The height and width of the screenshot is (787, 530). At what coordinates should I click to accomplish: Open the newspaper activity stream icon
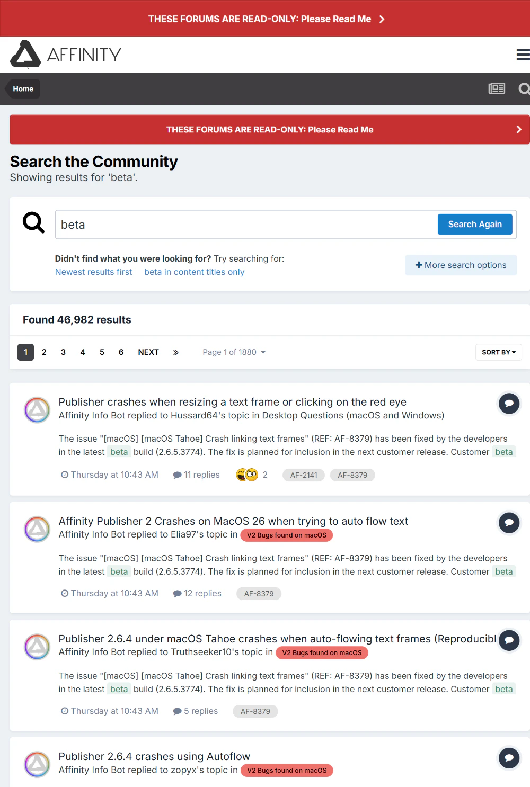[497, 88]
